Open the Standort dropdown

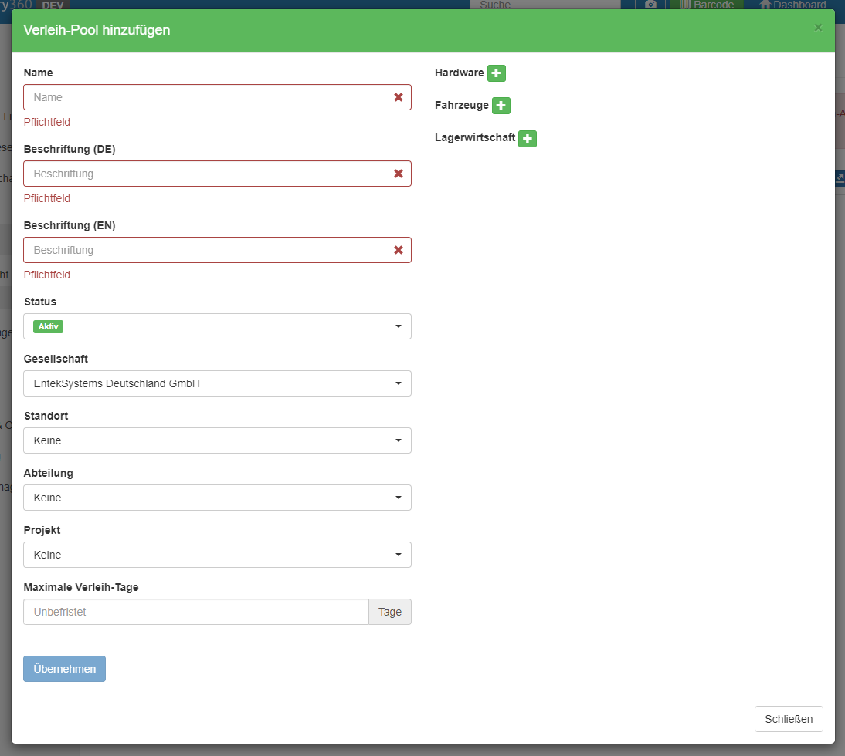[217, 440]
